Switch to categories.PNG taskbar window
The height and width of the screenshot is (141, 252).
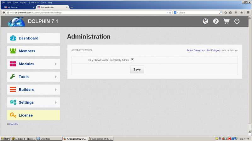pyautogui.click(x=101, y=138)
